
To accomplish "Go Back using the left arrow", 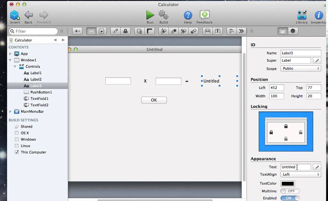I will coord(29,15).
